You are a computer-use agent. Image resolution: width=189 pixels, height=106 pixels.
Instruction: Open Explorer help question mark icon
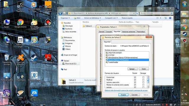(170, 18)
